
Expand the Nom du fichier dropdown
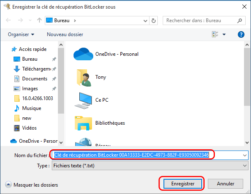click(x=245, y=155)
